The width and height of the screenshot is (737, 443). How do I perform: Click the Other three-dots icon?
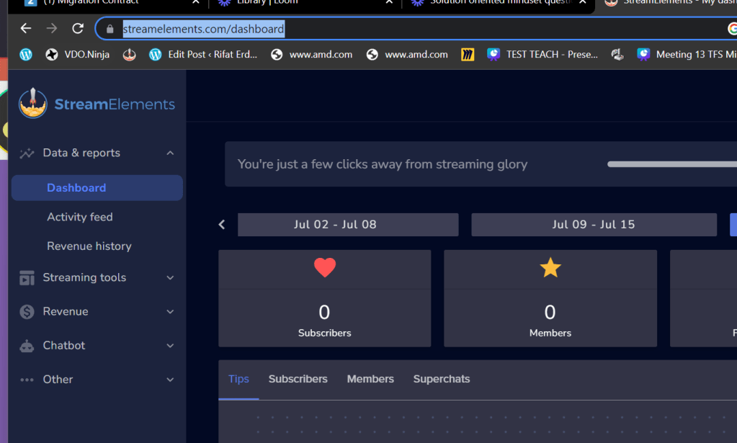[x=27, y=380]
